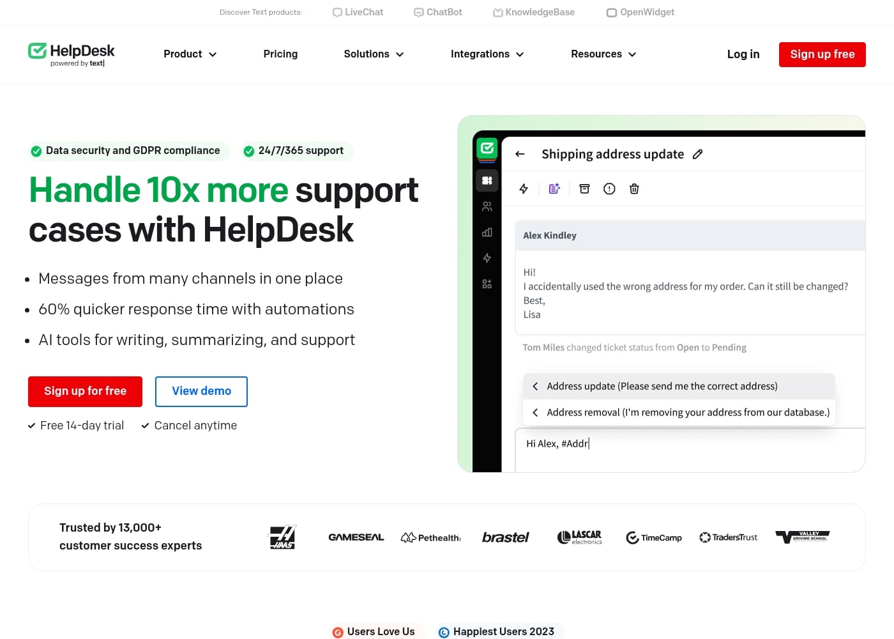Delete the ticket with the trash icon
894x639 pixels.
pos(634,189)
